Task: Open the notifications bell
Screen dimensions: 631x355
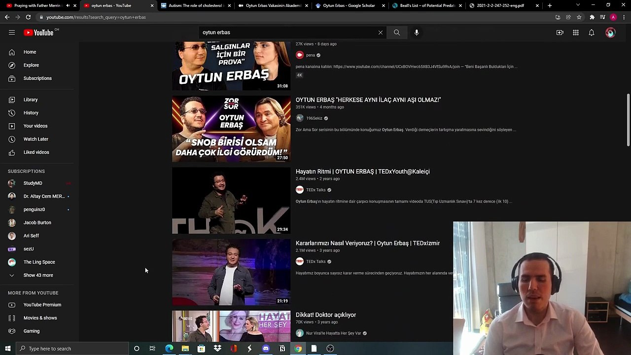Action: click(592, 33)
